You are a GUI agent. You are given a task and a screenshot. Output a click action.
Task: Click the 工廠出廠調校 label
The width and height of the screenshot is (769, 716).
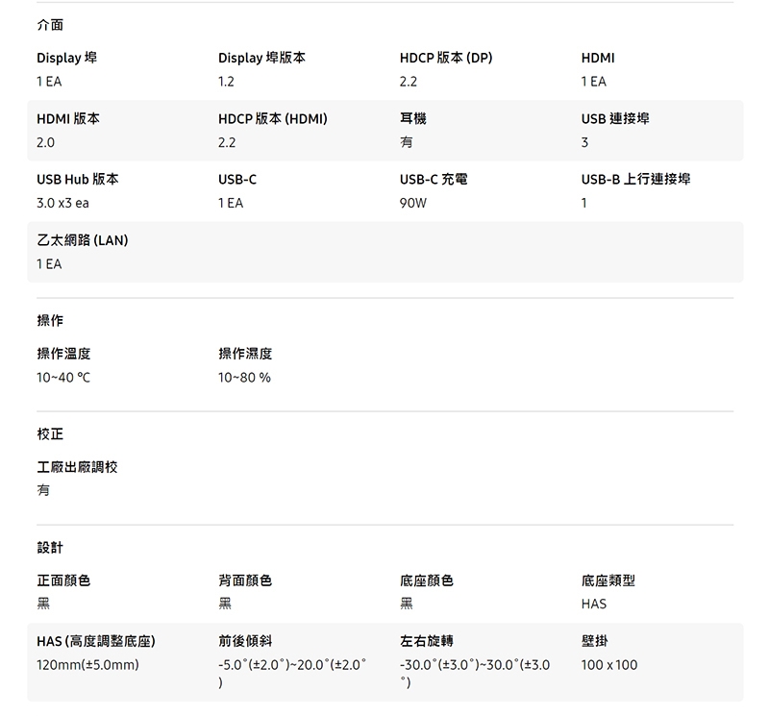(x=78, y=467)
